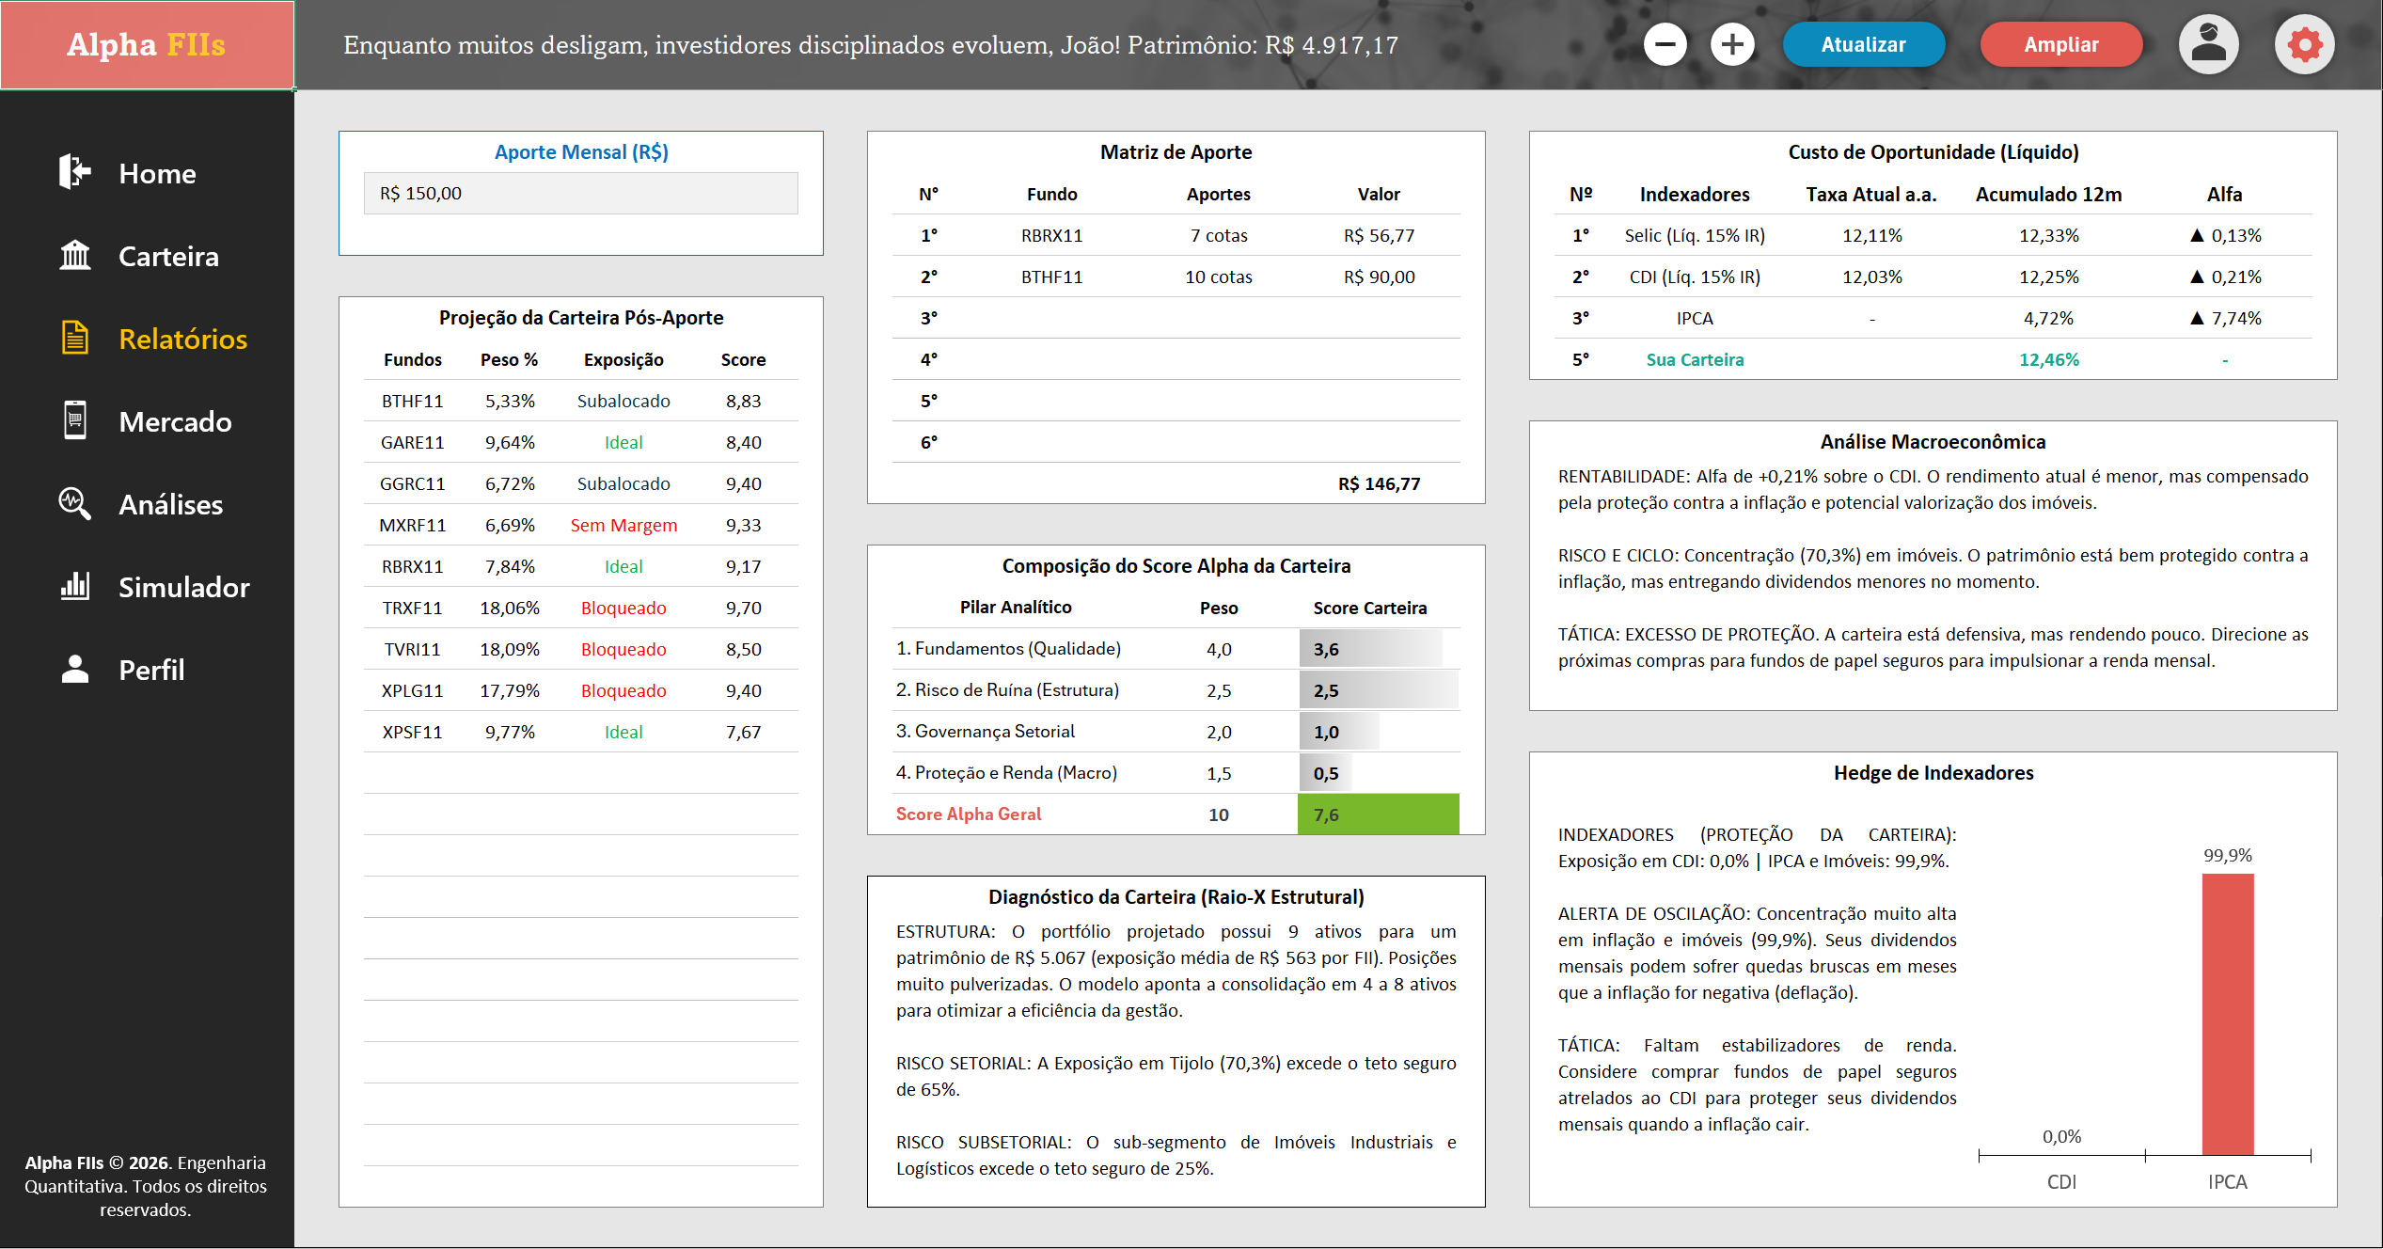The height and width of the screenshot is (1249, 2383).
Task: Select the RBRX11 cell in Projeção table
Action: point(412,566)
